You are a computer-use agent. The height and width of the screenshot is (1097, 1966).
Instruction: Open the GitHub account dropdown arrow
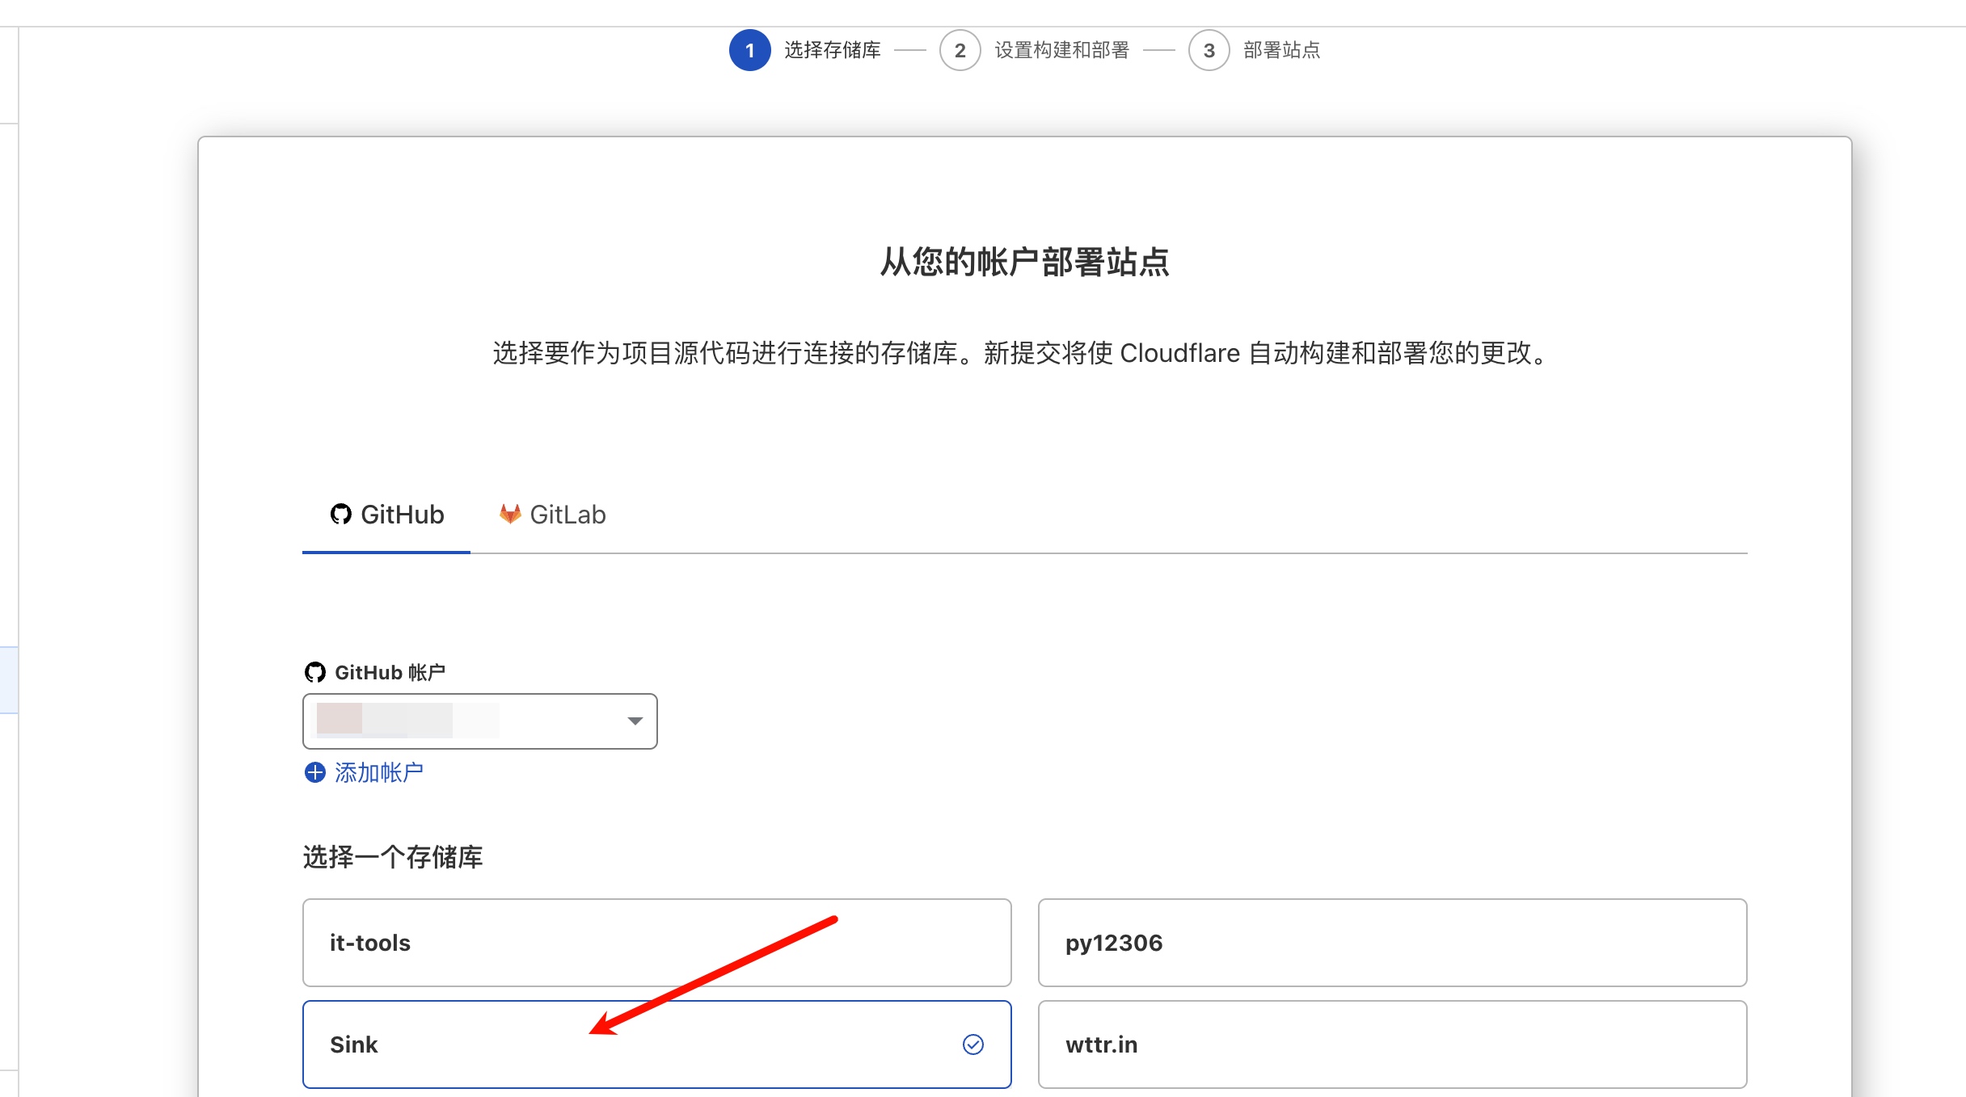pos(635,721)
